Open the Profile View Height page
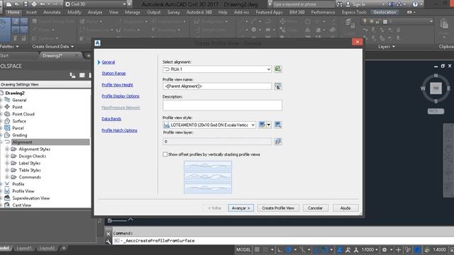Image resolution: width=454 pixels, height=255 pixels. pyautogui.click(x=117, y=85)
